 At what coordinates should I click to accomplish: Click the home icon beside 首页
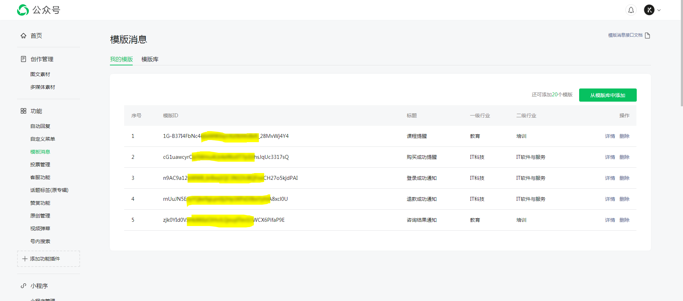coord(23,36)
